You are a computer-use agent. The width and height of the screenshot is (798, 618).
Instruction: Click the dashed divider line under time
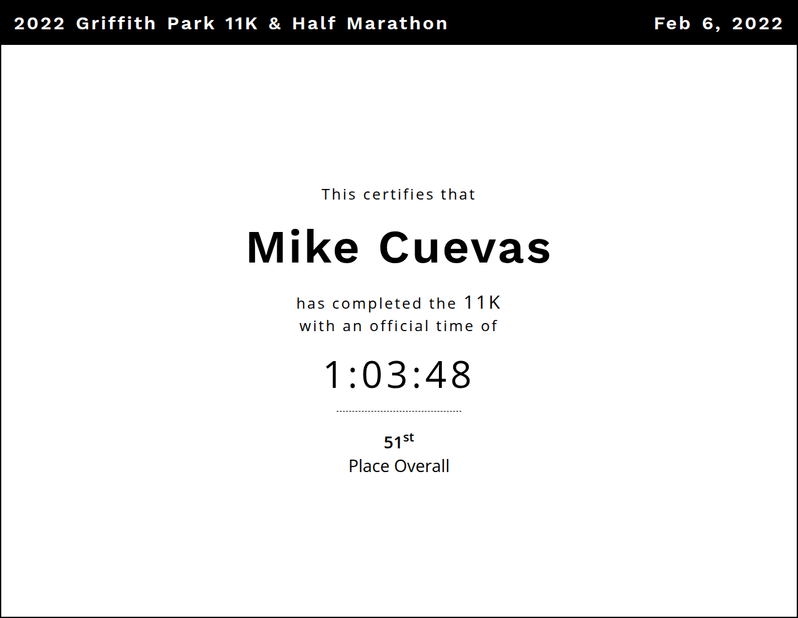coord(398,411)
